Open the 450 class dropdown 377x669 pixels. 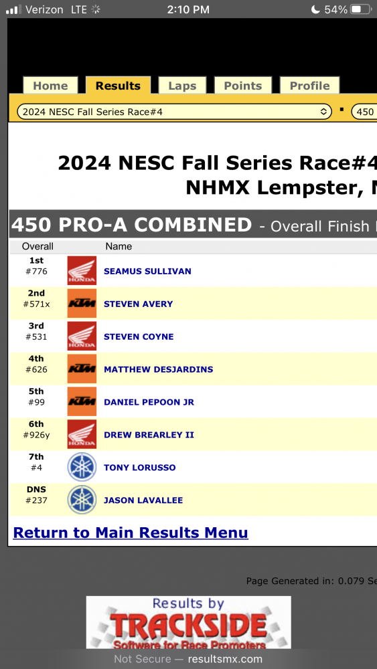364,112
